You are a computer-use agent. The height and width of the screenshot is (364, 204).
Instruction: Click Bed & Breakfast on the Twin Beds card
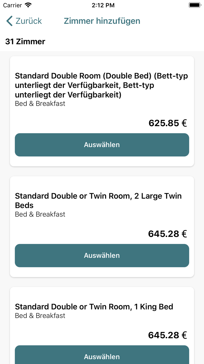coord(40,214)
